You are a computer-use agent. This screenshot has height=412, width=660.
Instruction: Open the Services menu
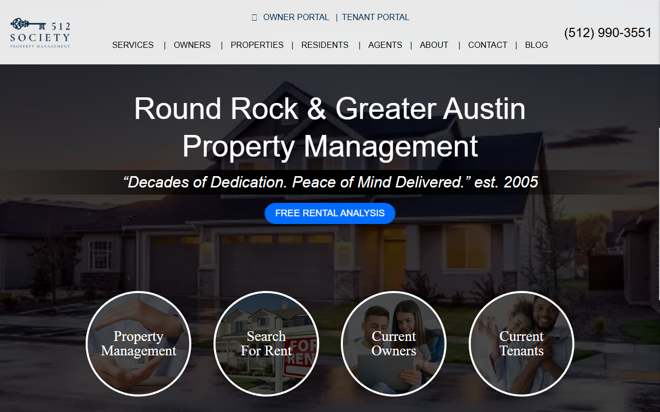click(x=133, y=45)
